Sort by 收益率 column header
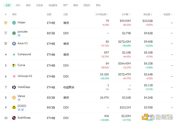176x123 pixels. (168, 14)
